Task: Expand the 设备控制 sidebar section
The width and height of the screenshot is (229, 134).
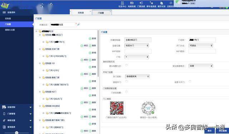Action: pos(17,107)
